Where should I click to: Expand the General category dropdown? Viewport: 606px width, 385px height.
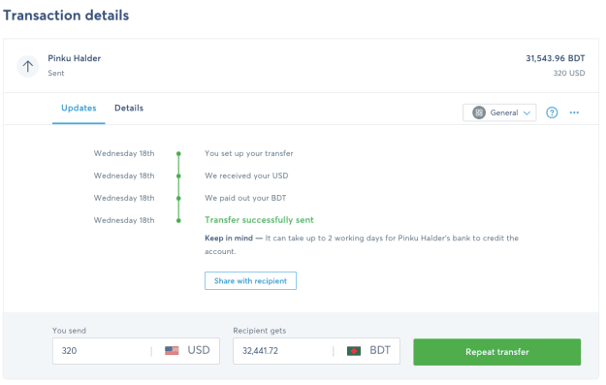(x=499, y=112)
